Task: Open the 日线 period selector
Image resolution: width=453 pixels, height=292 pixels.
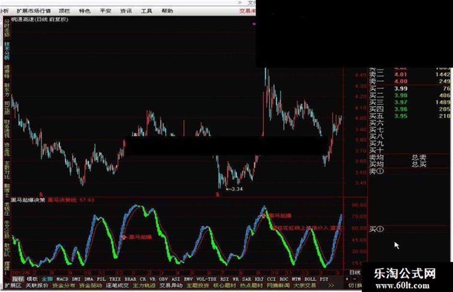Action: coord(355,272)
